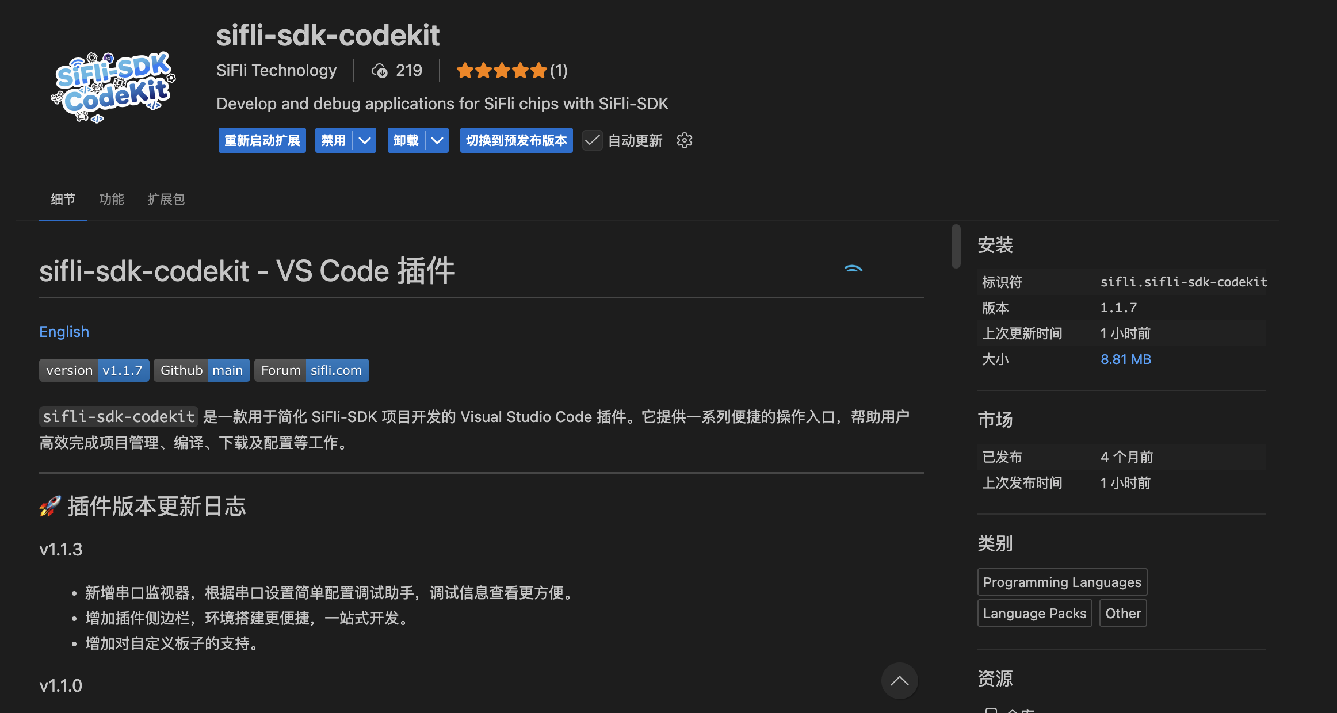This screenshot has width=1337, height=713.
Task: Click the SiFli-SDK CodeKit extension logo
Action: pyautogui.click(x=113, y=87)
